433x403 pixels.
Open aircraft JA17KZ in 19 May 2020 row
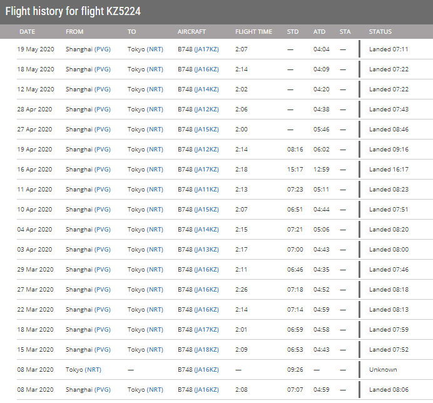pos(206,49)
